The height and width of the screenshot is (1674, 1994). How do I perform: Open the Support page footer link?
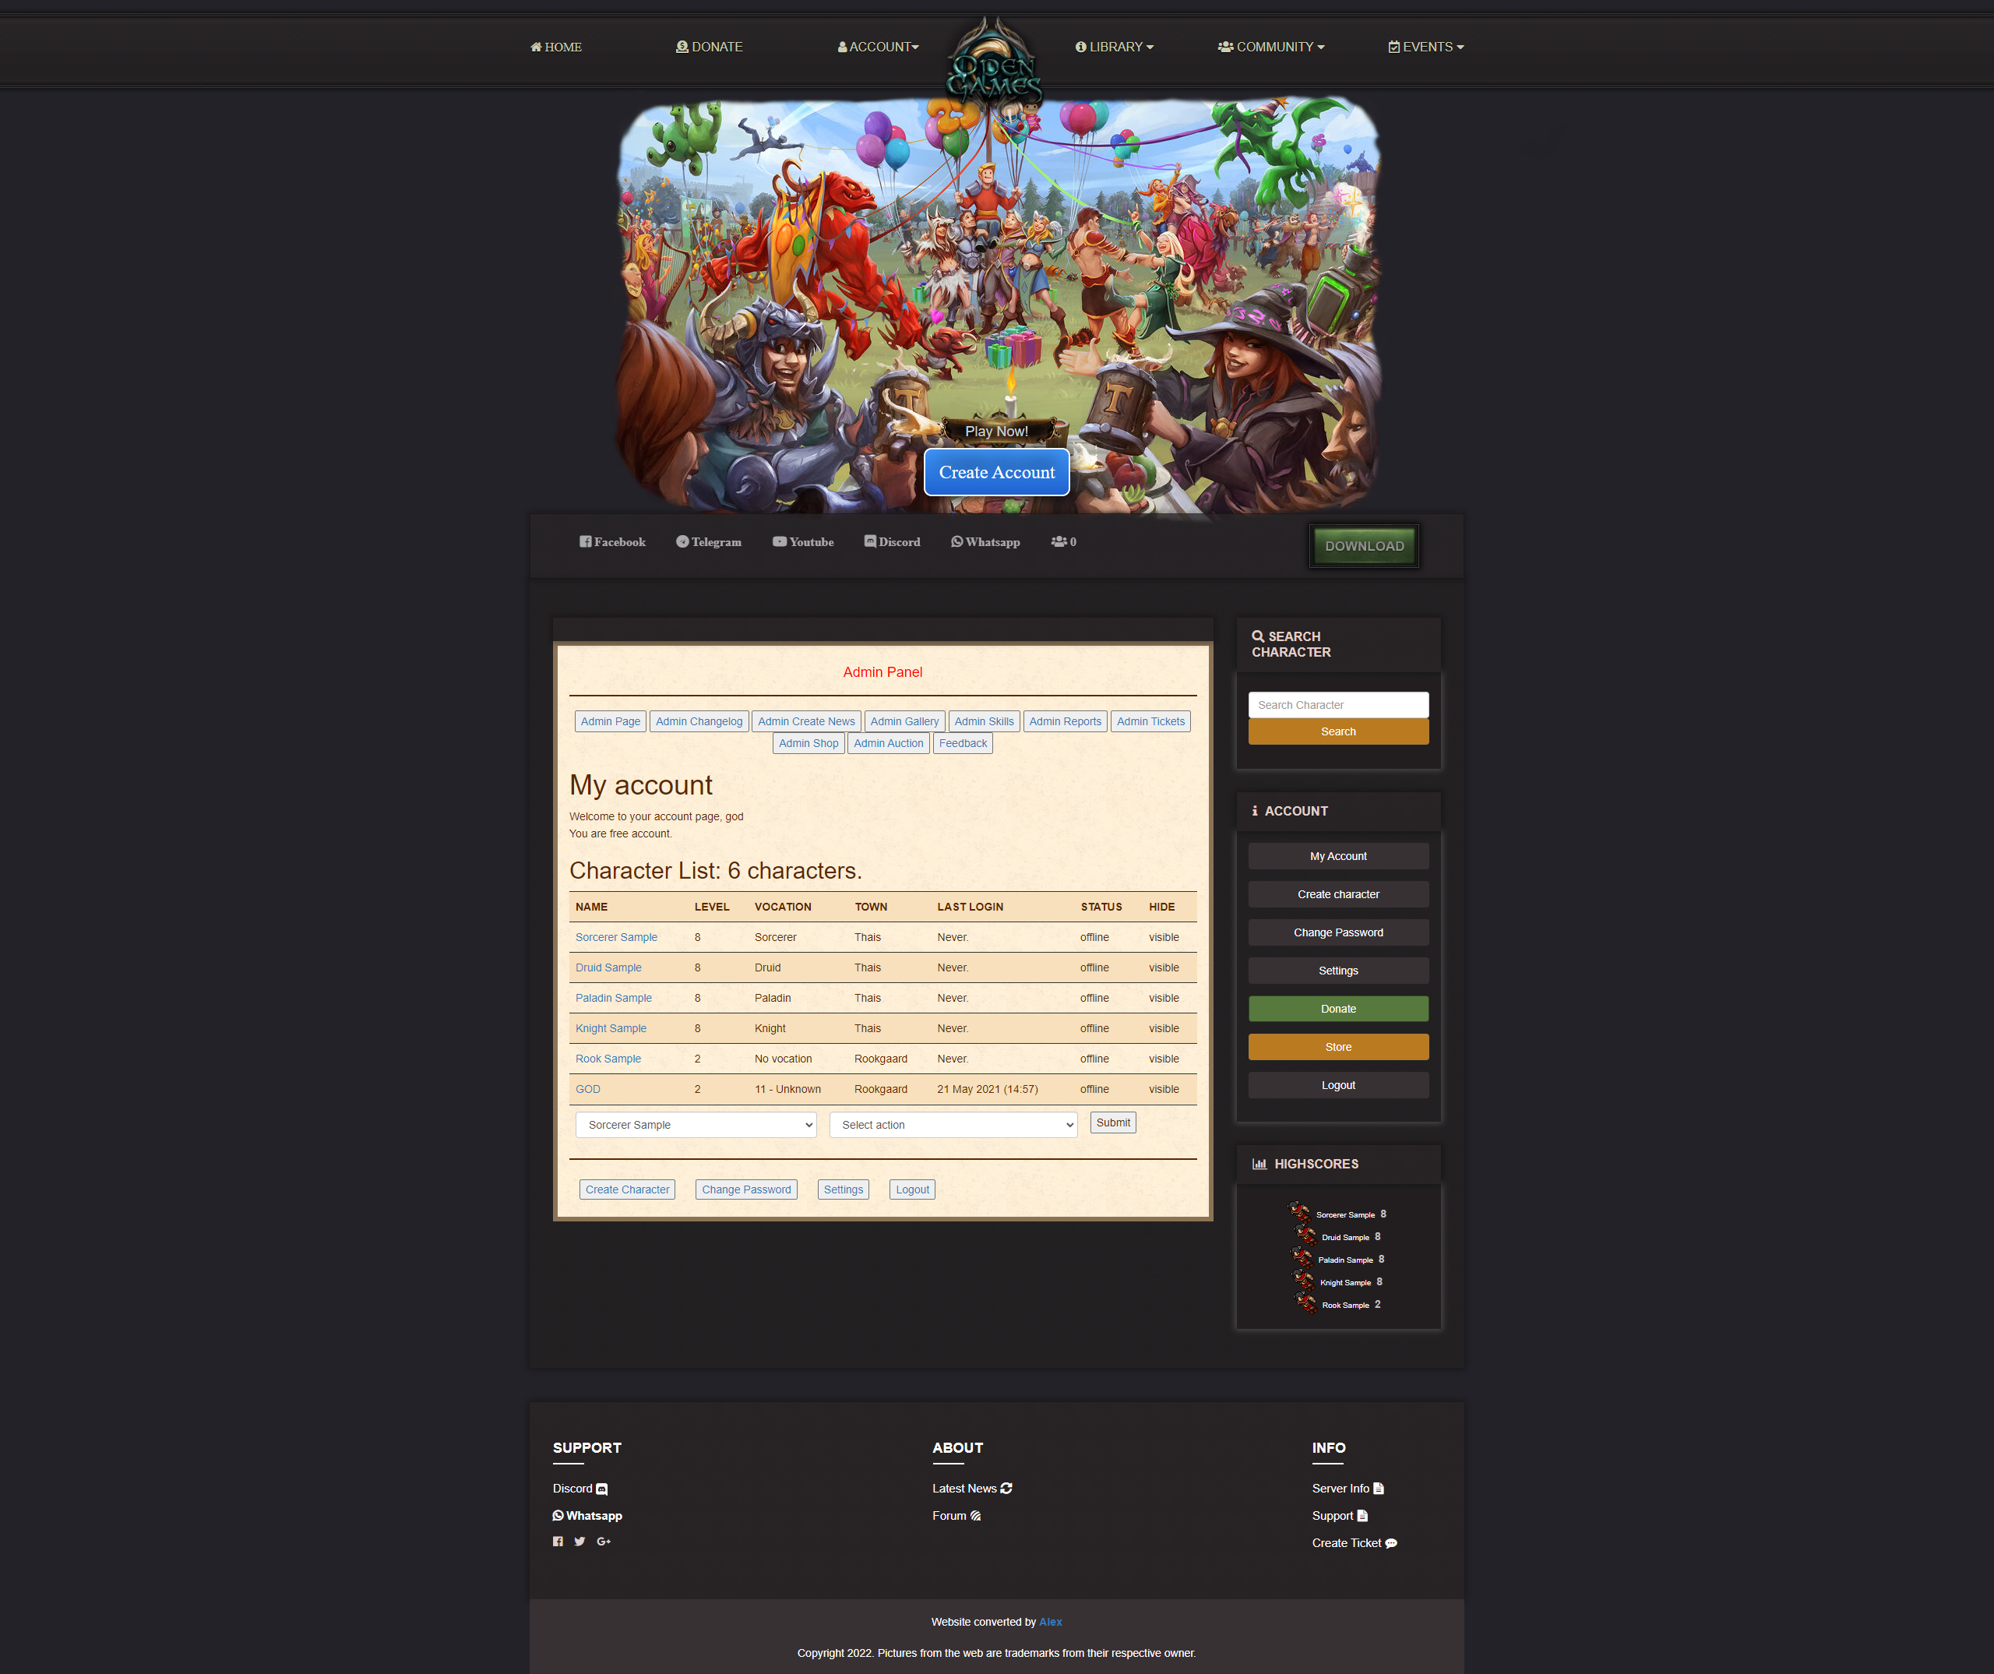pyautogui.click(x=1340, y=1515)
